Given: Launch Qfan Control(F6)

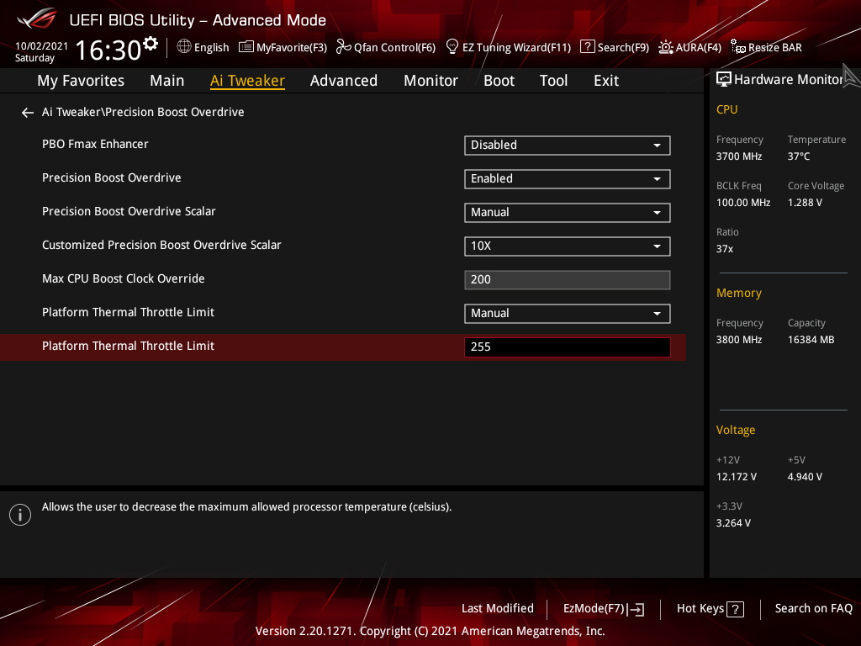Looking at the screenshot, I should click(395, 48).
